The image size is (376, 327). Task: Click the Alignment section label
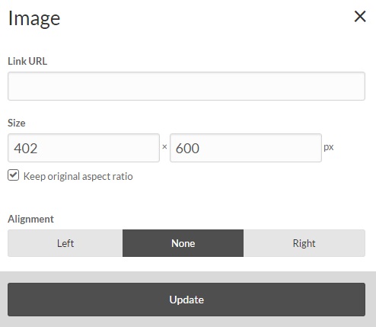click(x=30, y=219)
